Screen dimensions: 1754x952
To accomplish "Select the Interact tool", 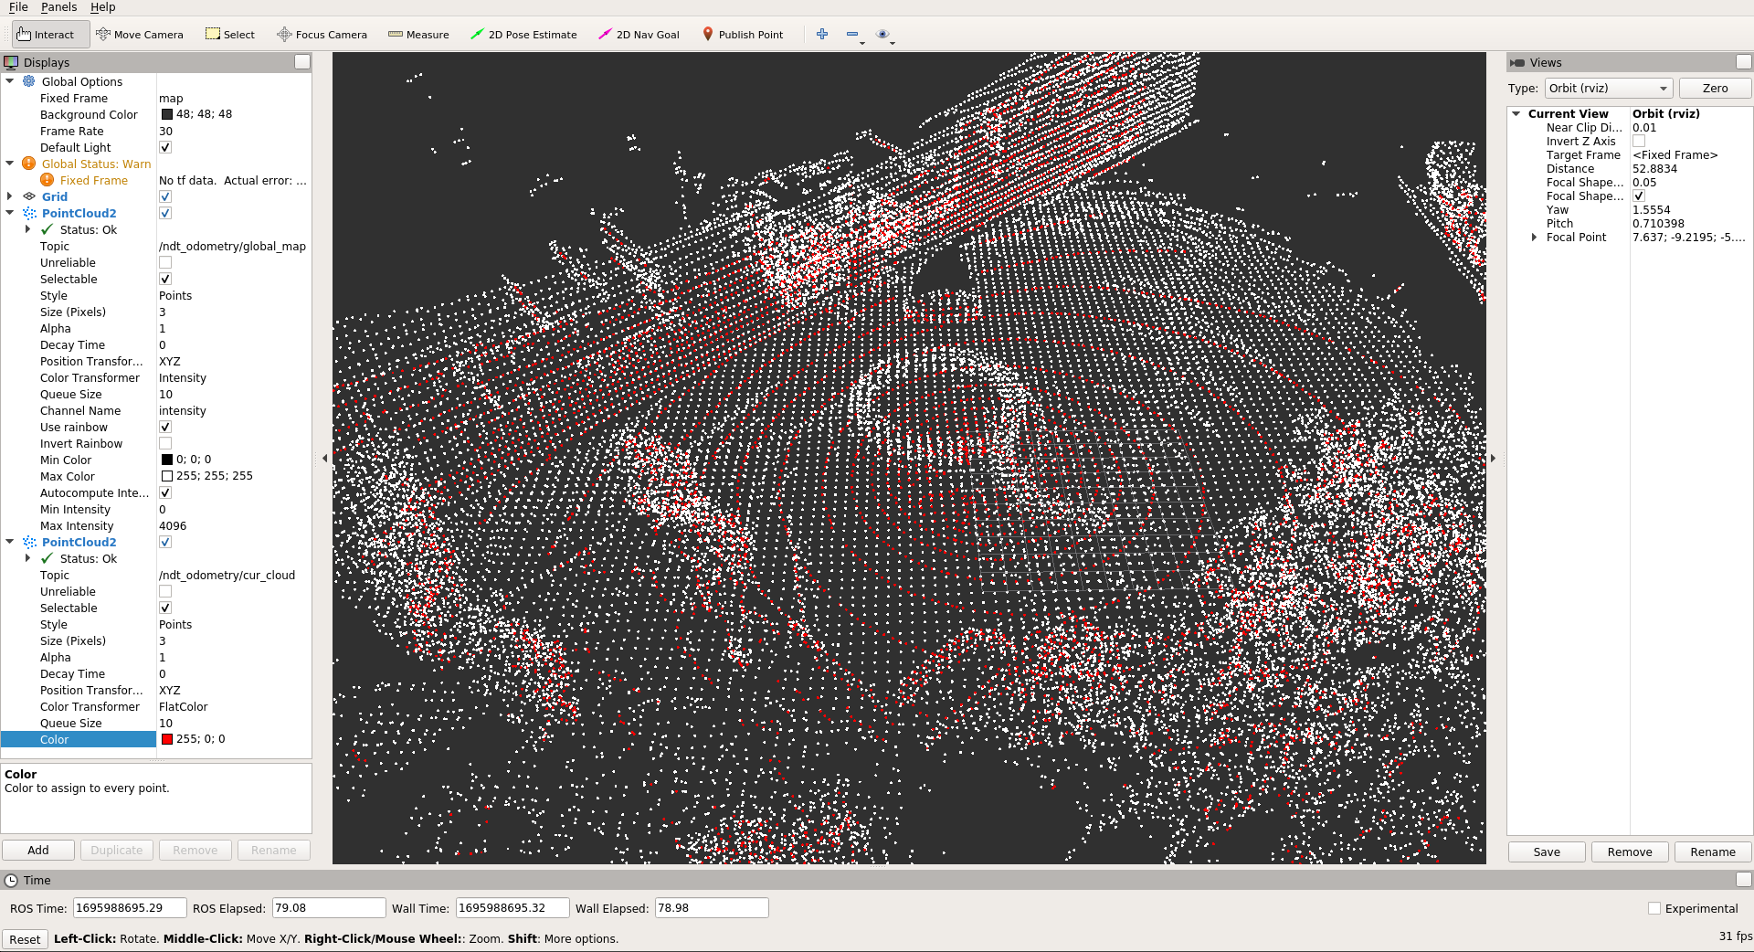I will tap(49, 34).
